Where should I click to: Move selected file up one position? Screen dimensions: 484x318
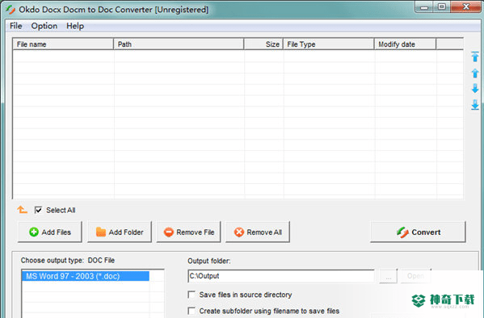[475, 73]
